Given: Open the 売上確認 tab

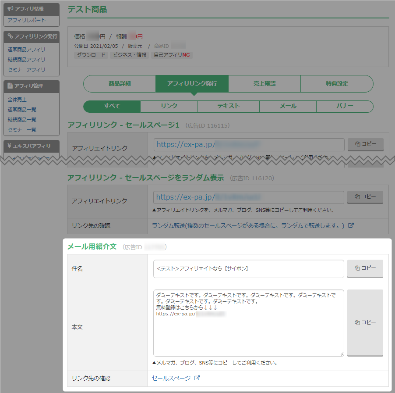Looking at the screenshot, I should point(265,84).
